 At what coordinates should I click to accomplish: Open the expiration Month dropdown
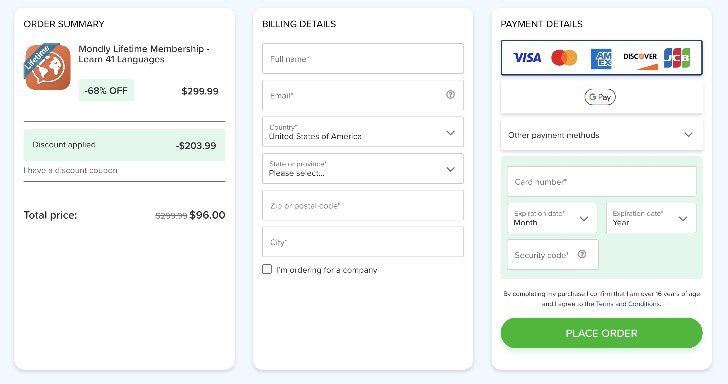552,218
